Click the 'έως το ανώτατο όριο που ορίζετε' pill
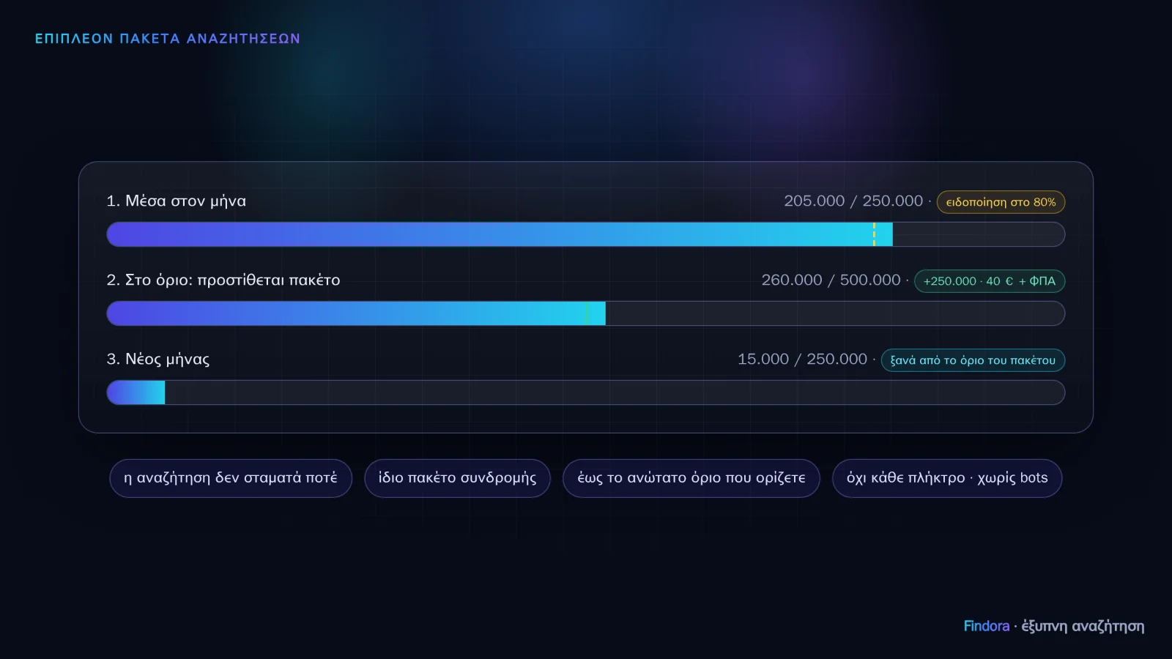 [691, 478]
